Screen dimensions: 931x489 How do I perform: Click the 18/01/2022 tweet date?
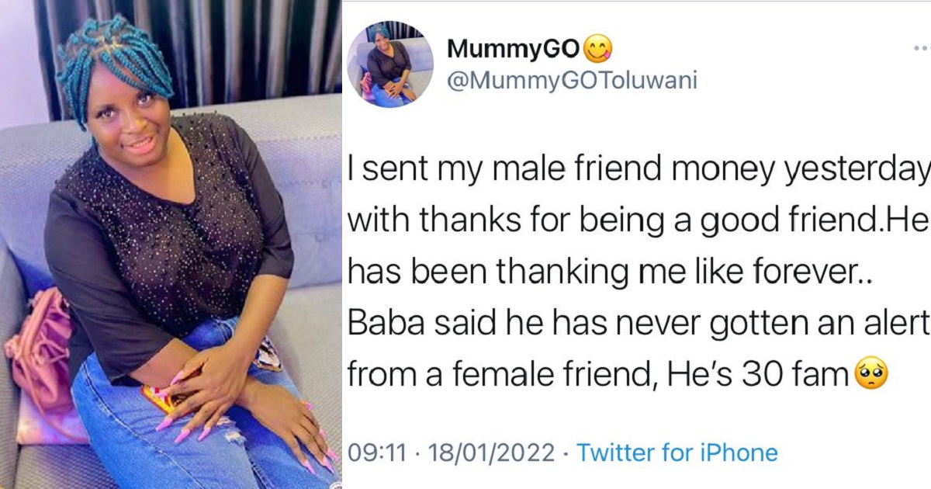click(x=492, y=452)
